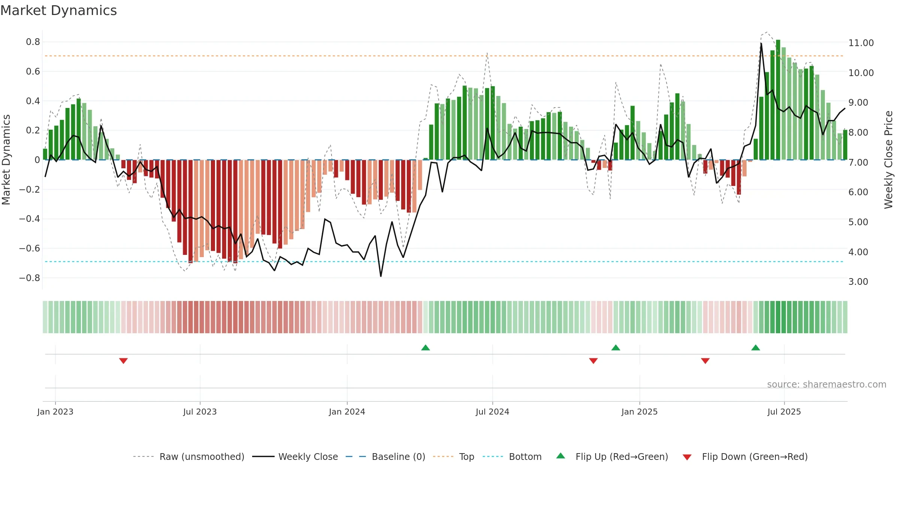Click the 7.00 right-axis tick label

pyautogui.click(x=858, y=163)
